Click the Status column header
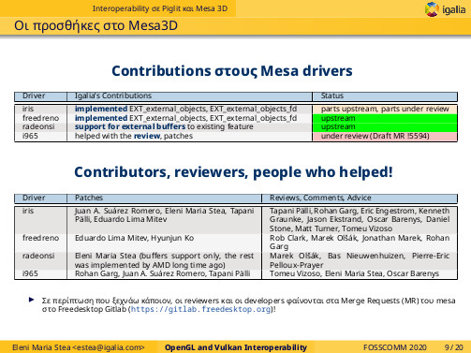Viewport: 471px width, 353px height. [x=332, y=96]
